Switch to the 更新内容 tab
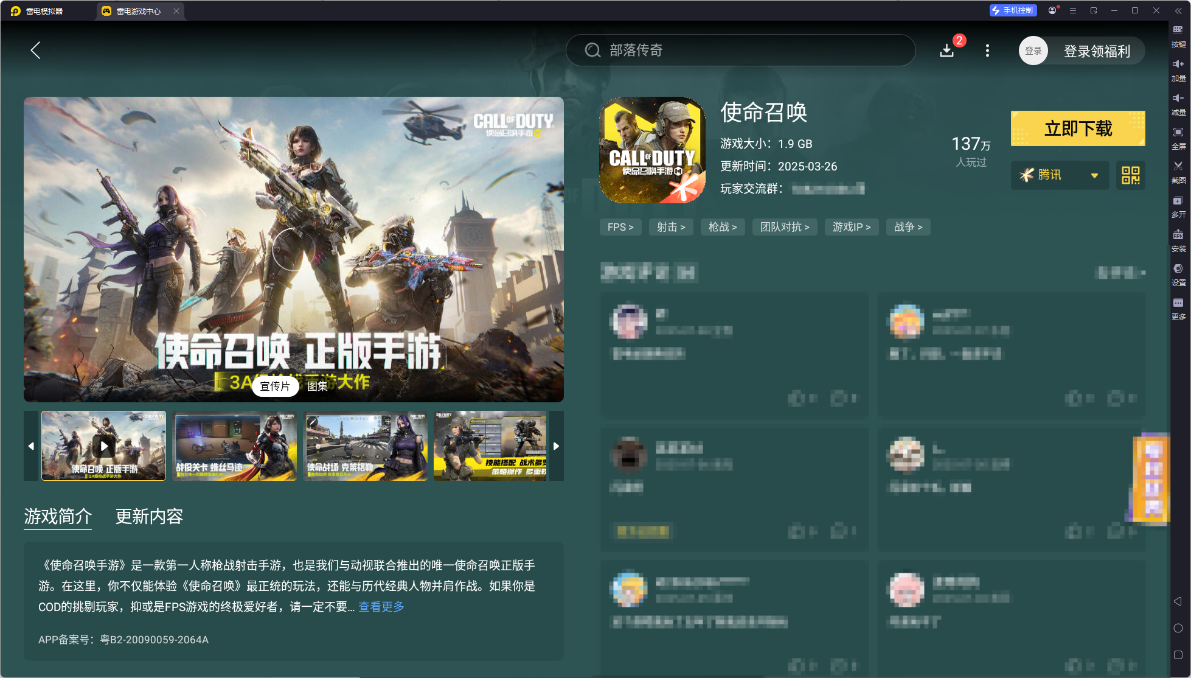Screen dimensions: 1191x678 (149, 517)
